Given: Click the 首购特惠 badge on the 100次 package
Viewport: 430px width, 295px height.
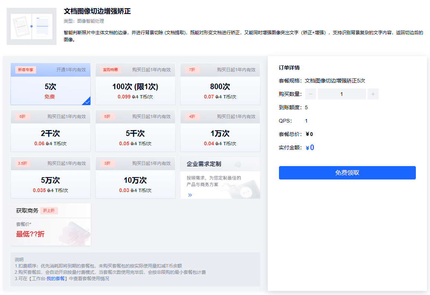Looking at the screenshot, I should [111, 69].
